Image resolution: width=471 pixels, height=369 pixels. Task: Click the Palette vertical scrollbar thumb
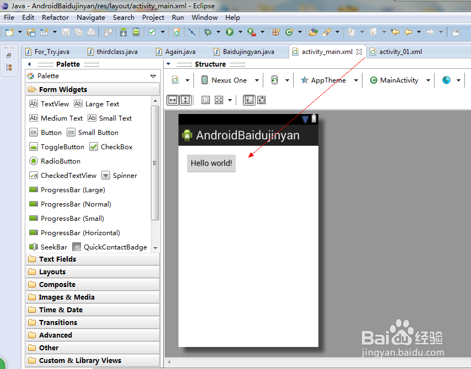click(x=155, y=162)
